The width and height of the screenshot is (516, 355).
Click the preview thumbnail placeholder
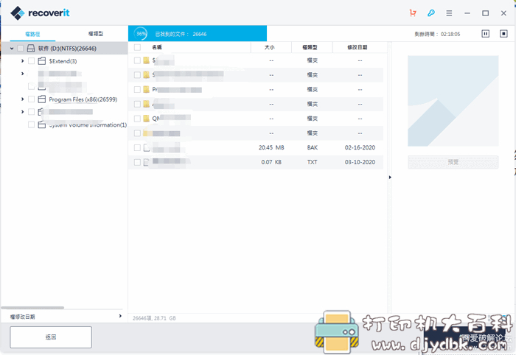pyautogui.click(x=453, y=101)
